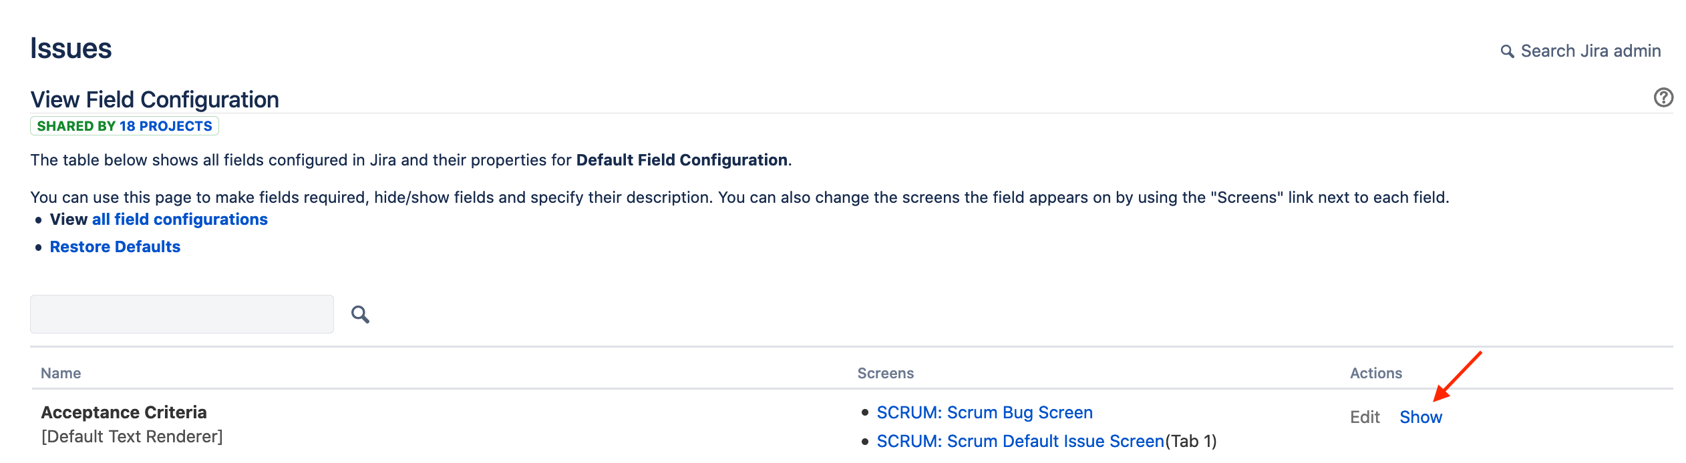Viewport: 1686px width, 463px height.
Task: Click the Issues page heading
Action: (x=71, y=49)
